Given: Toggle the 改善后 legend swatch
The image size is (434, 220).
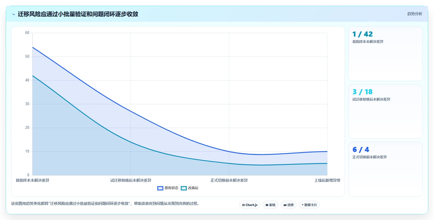Looking at the screenshot, I should (x=184, y=188).
